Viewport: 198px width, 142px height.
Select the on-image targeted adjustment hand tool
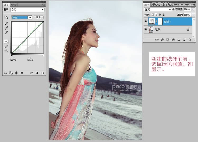6,17
